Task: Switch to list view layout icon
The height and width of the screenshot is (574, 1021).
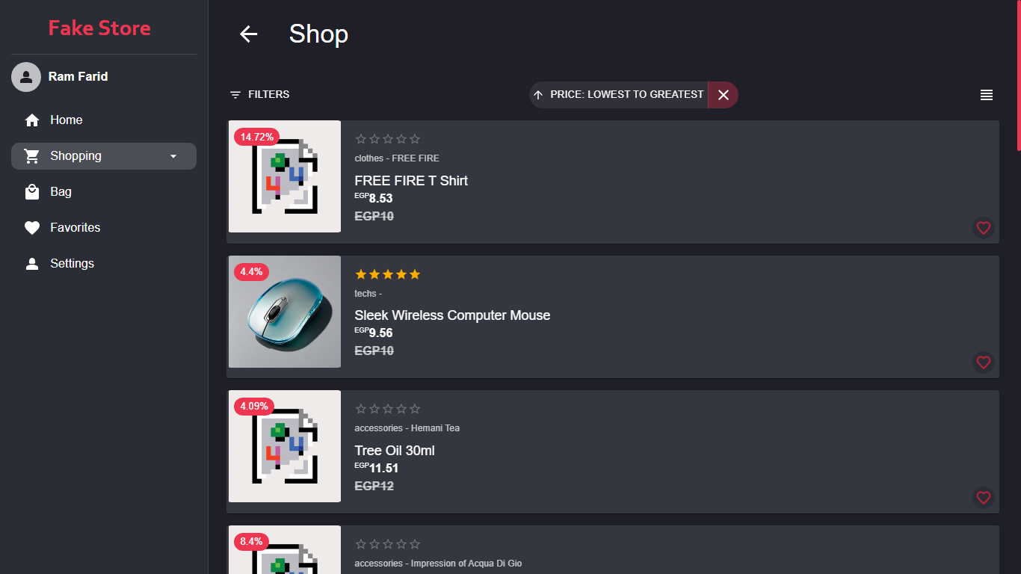Action: tap(987, 95)
